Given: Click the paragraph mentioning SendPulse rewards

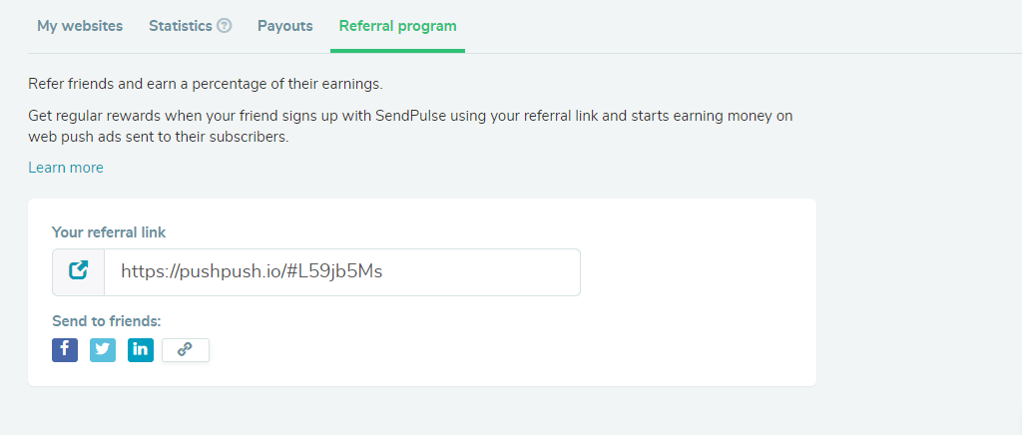Looking at the screenshot, I should (x=410, y=127).
